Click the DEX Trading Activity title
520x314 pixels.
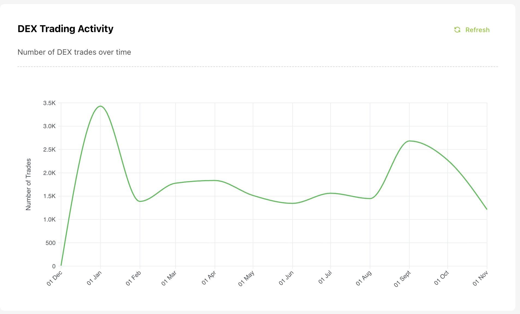[x=65, y=29]
